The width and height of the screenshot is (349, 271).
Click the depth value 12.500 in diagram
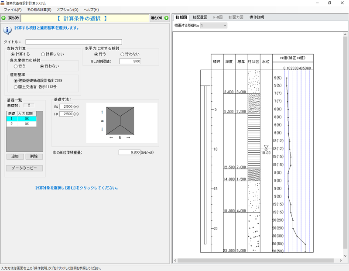point(229,167)
